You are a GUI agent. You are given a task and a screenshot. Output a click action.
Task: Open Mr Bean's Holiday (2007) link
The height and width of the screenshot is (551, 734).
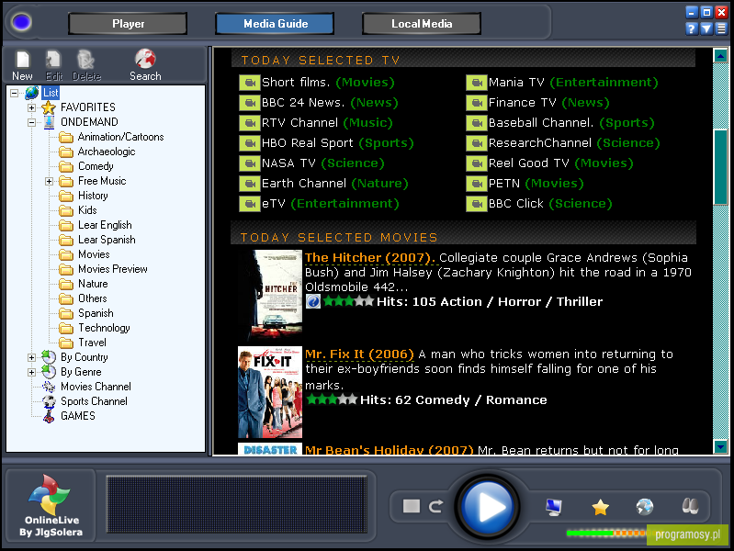point(389,450)
